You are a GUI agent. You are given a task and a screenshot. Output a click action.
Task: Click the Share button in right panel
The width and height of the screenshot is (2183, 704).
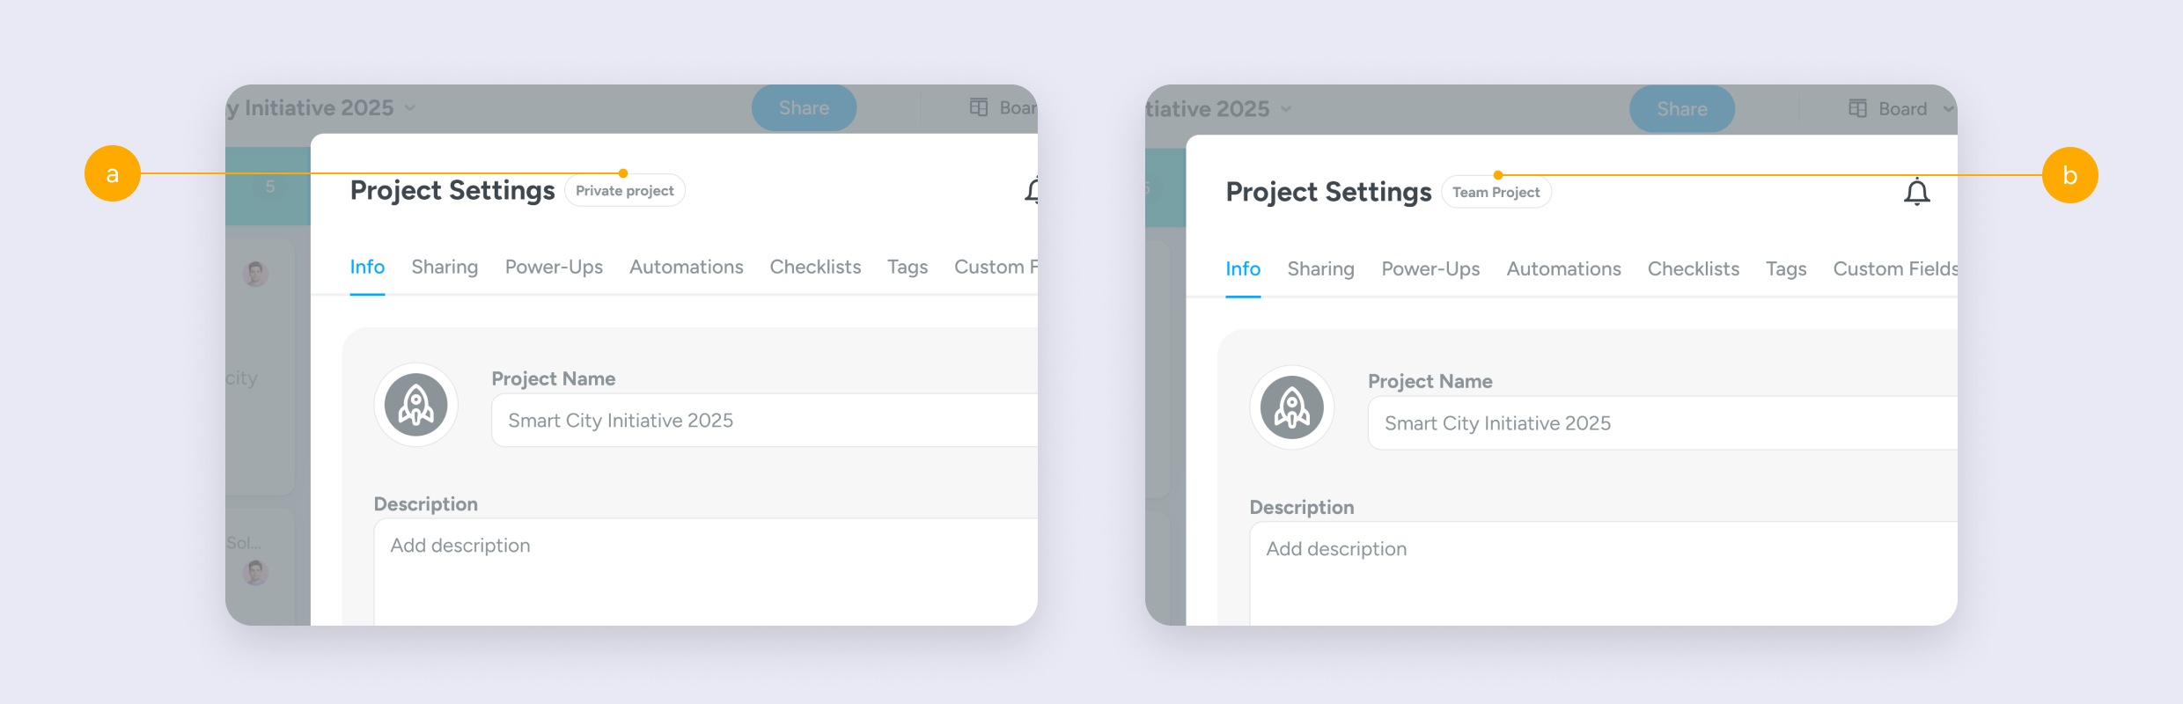click(1682, 109)
